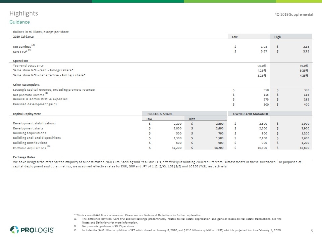Select Development stabilizations row label

(34, 123)
